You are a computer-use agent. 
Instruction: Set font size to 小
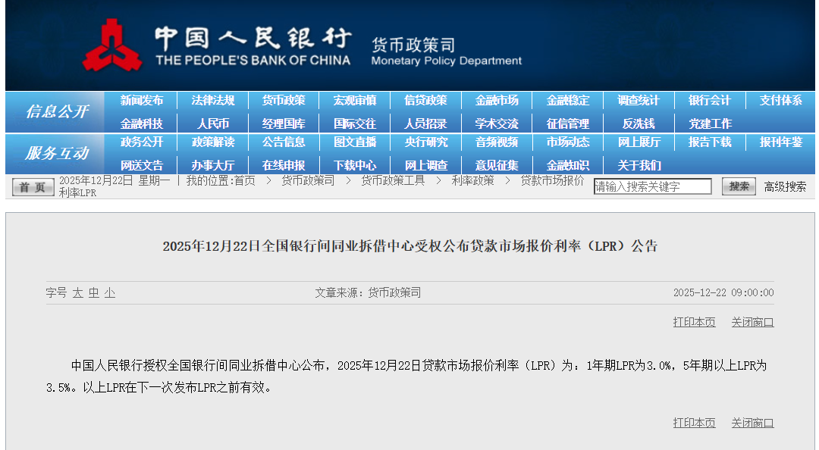(110, 292)
